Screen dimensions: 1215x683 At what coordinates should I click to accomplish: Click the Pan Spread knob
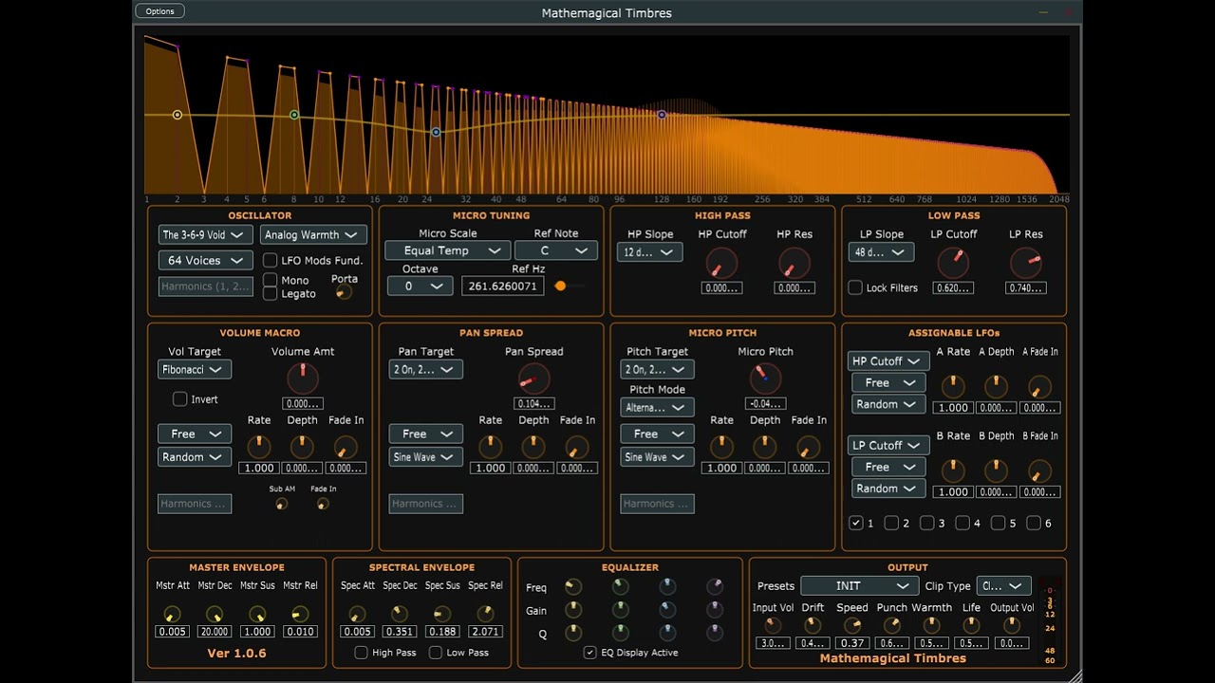click(x=534, y=378)
